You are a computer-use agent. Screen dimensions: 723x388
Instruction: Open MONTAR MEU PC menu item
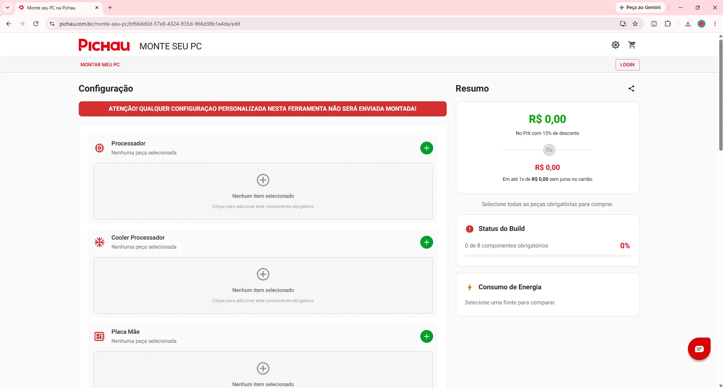coord(100,65)
